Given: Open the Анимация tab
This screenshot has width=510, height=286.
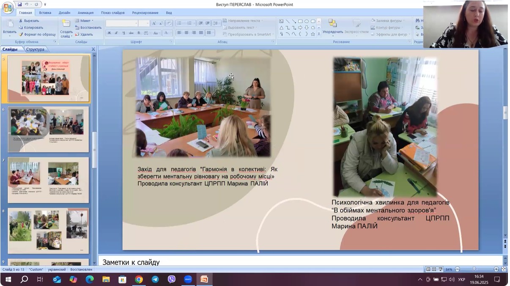Looking at the screenshot, I should (86, 13).
